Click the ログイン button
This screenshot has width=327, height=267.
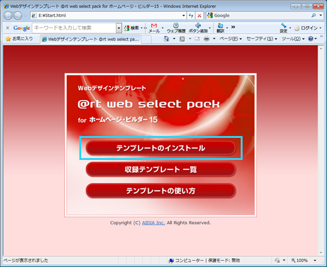click(306, 28)
